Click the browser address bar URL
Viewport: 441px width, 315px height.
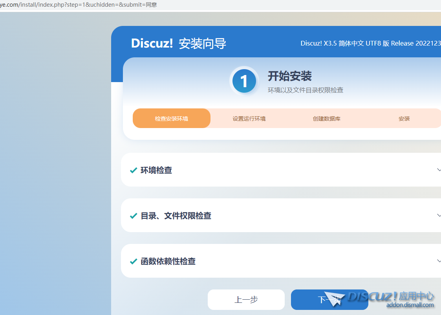[79, 5]
